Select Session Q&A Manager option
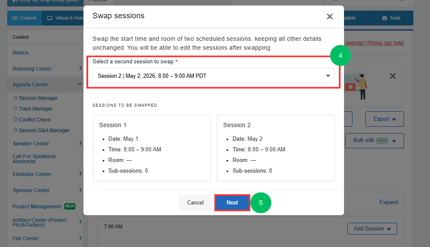Image resolution: width=430 pixels, height=247 pixels. (41, 131)
